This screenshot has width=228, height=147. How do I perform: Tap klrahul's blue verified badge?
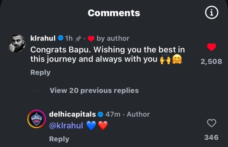pos(60,38)
